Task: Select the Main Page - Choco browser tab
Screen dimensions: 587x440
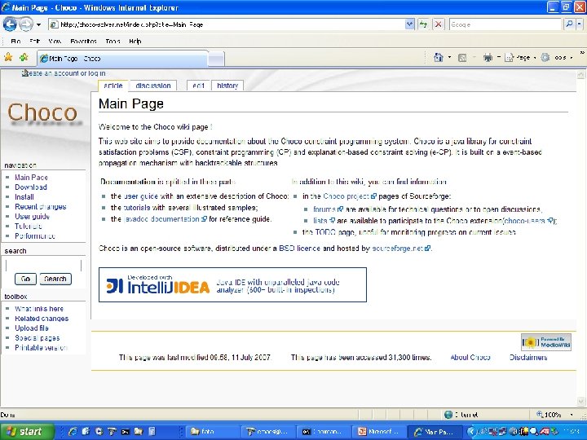Action: point(123,59)
